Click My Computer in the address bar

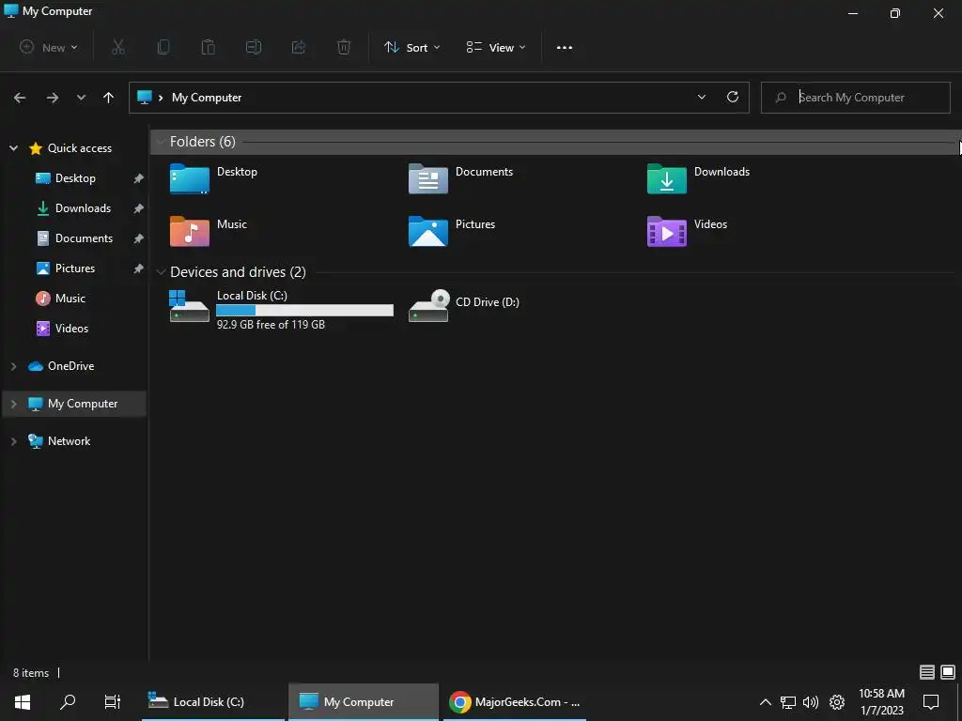207,98
